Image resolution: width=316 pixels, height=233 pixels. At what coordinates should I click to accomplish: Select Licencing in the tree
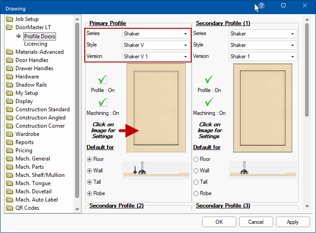36,44
